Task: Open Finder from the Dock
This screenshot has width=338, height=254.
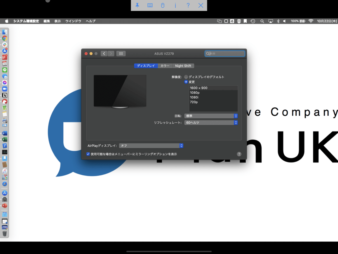Action: pos(4,32)
